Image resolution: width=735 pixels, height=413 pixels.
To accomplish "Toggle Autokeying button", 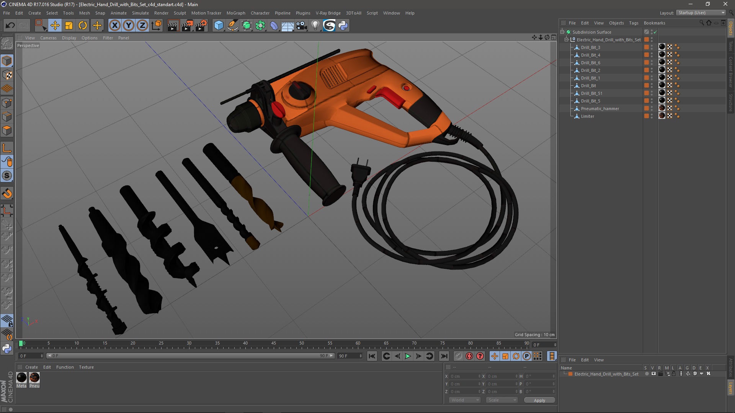I will pyautogui.click(x=469, y=356).
